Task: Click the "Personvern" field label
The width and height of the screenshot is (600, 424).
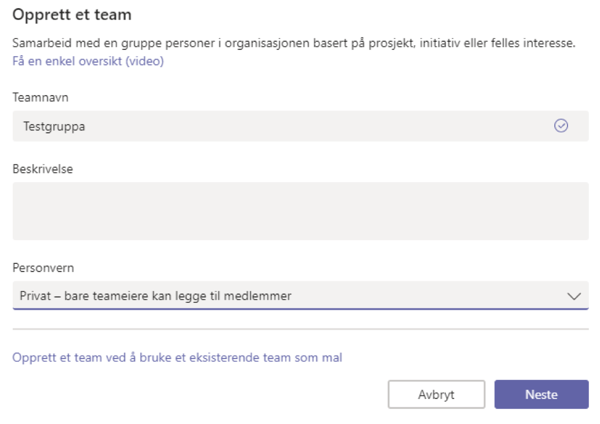Action: (43, 269)
